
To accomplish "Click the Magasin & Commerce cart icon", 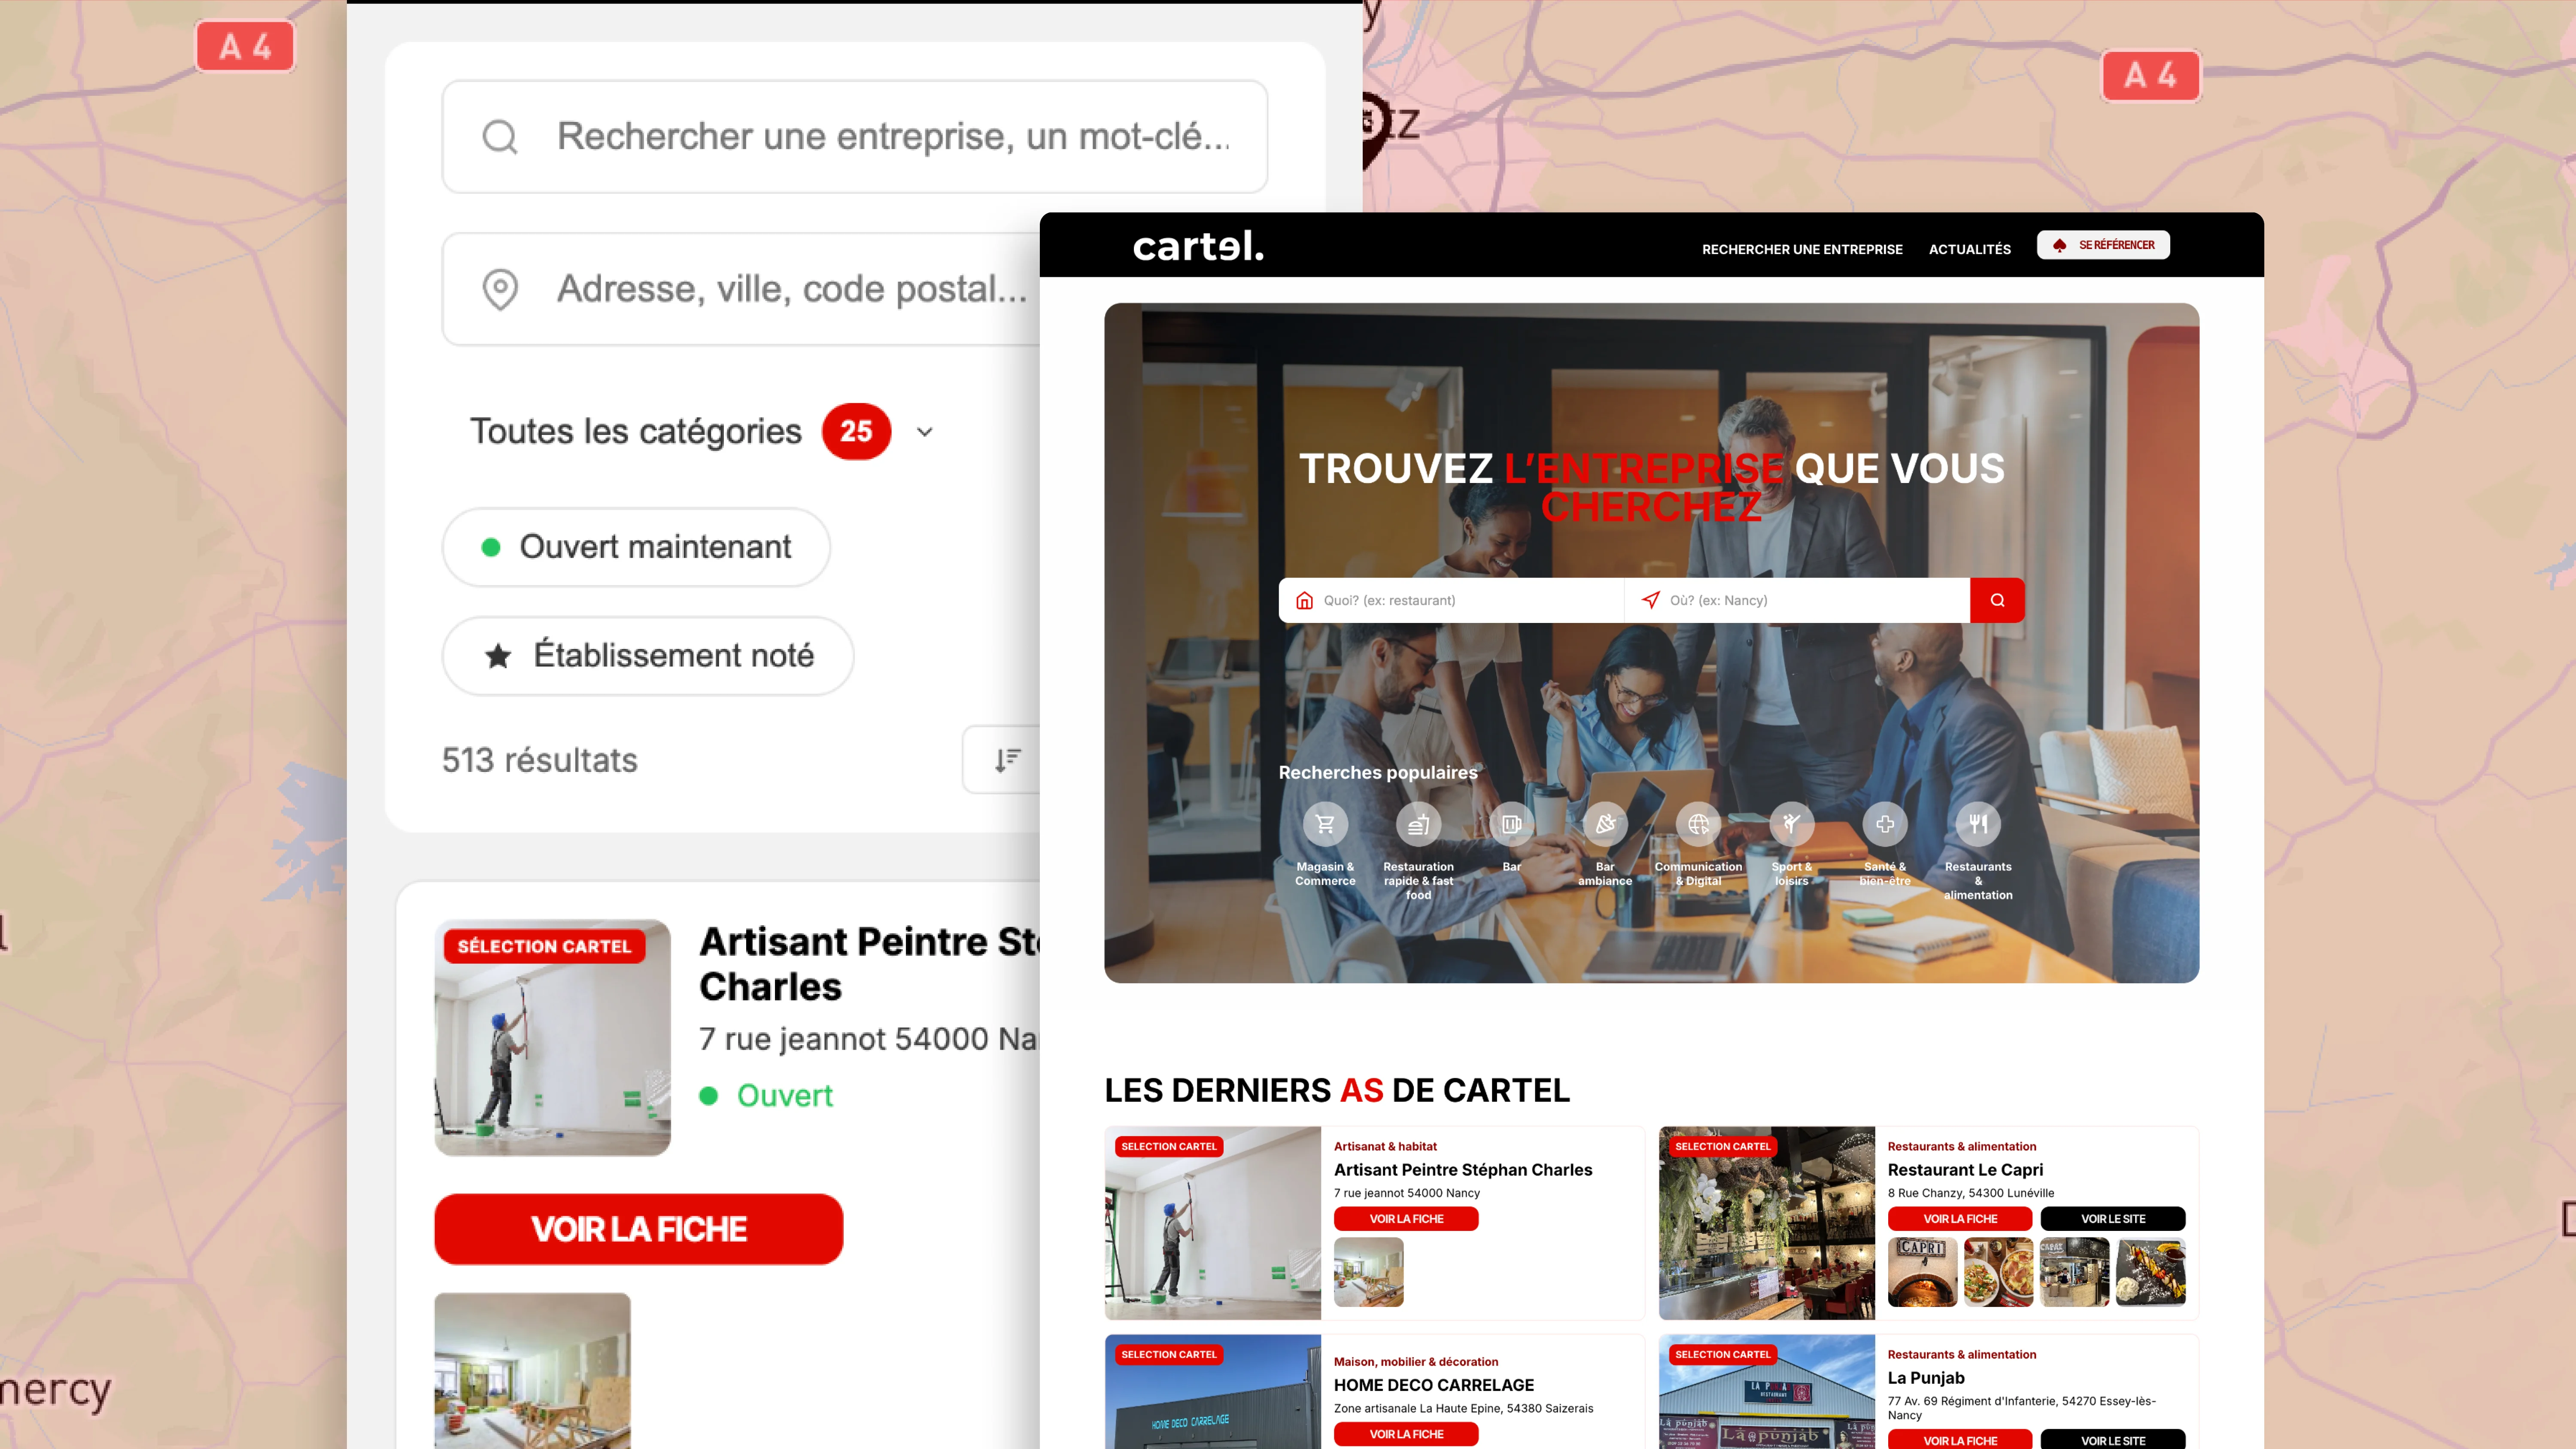I will [x=1325, y=824].
